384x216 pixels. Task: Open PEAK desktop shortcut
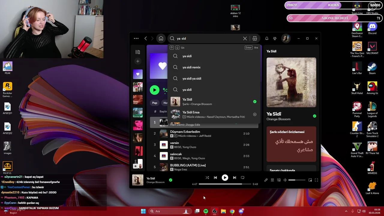coord(7,68)
